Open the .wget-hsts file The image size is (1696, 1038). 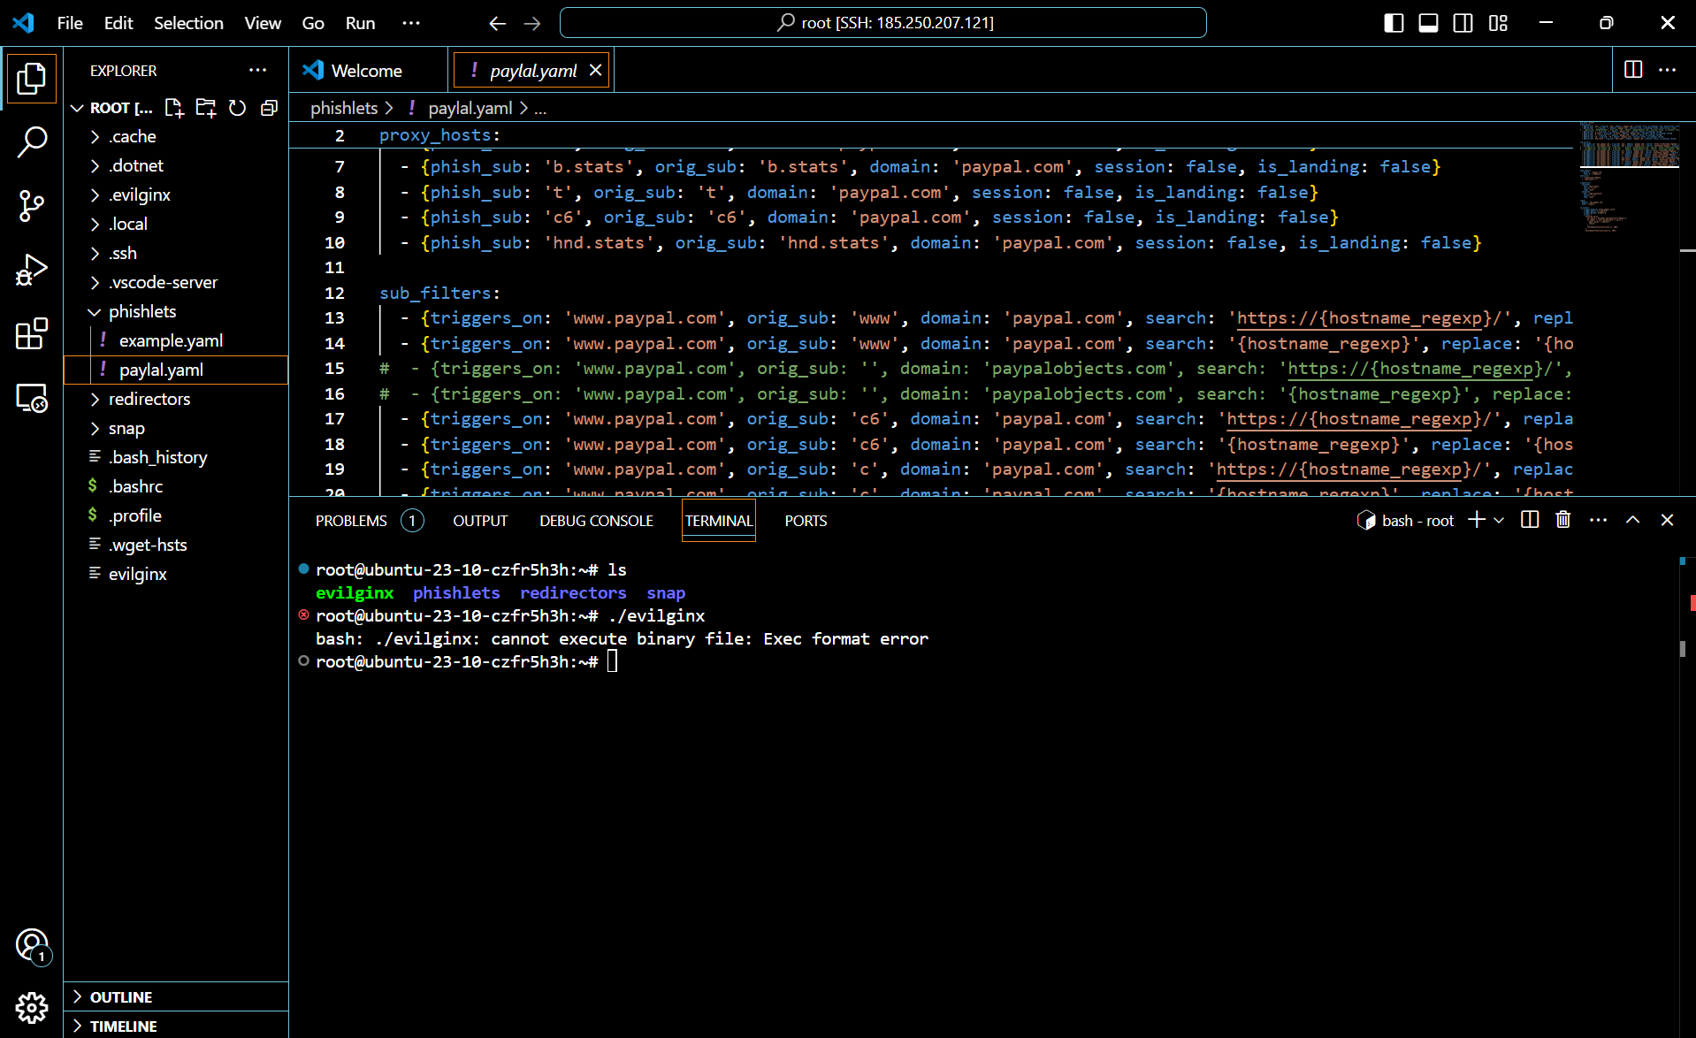(x=176, y=545)
